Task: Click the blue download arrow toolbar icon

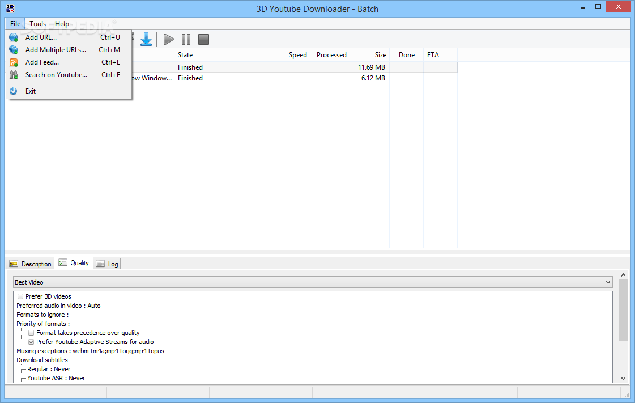Action: pos(146,39)
